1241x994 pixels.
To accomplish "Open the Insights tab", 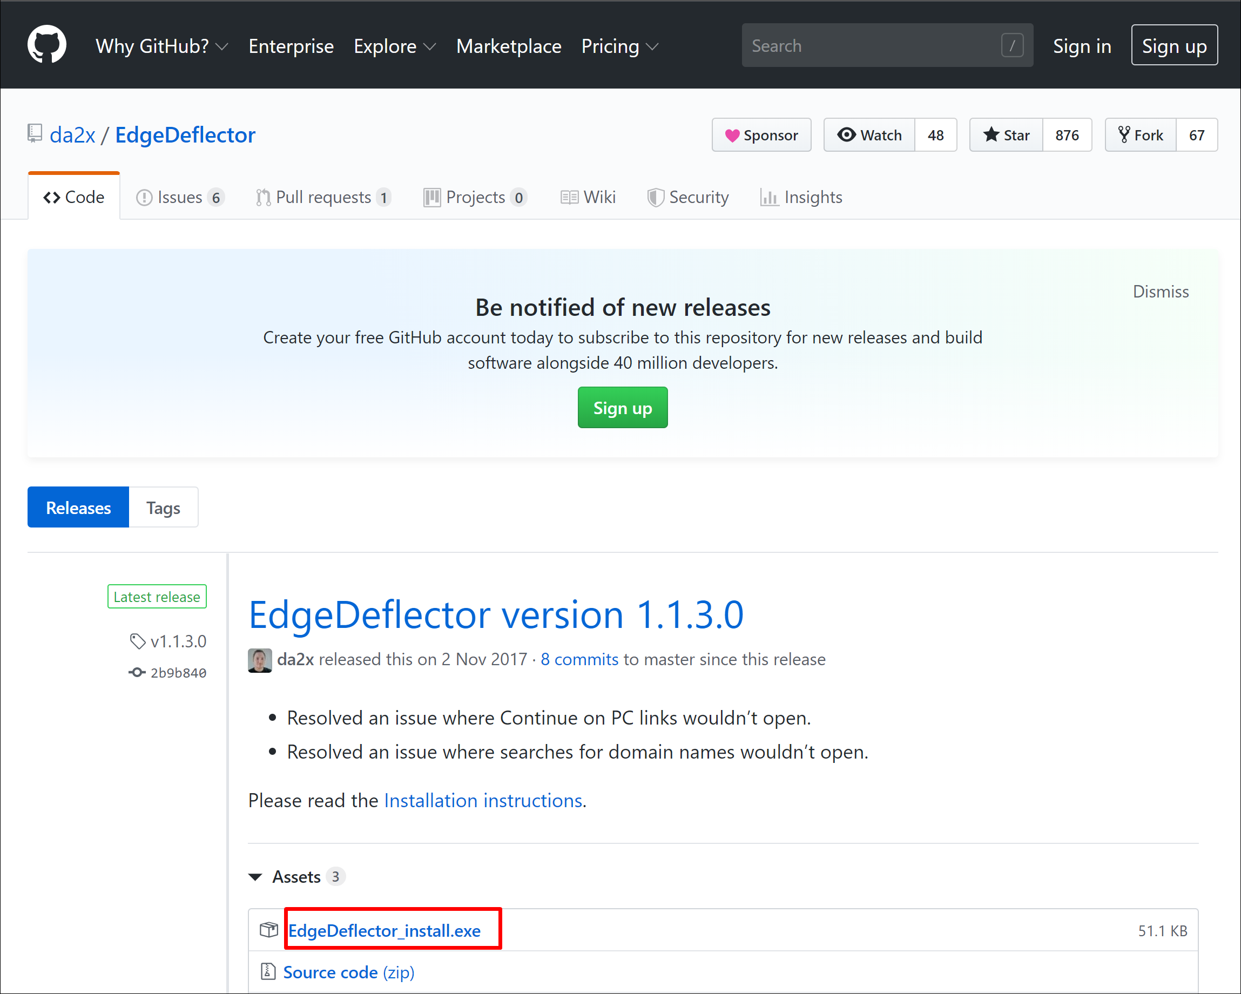I will coord(801,197).
